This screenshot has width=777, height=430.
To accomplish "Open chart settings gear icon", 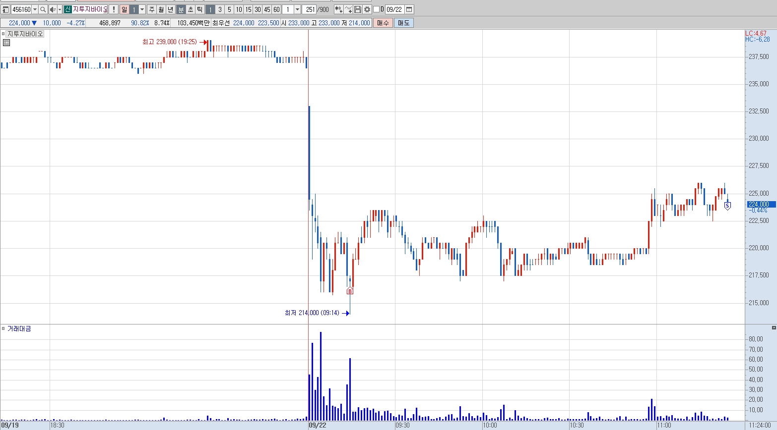I will (x=367, y=9).
